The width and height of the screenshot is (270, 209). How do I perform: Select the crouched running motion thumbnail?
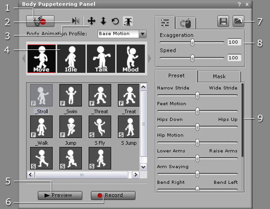pyautogui.click(x=71, y=158)
